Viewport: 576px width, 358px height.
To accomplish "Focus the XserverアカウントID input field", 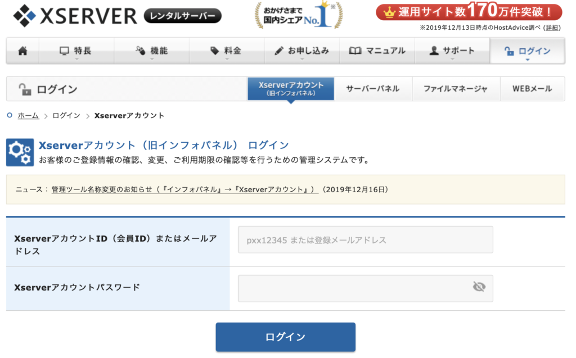I will [x=366, y=240].
